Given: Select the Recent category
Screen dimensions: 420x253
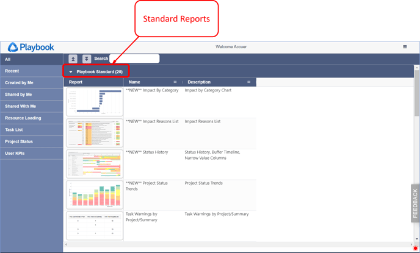Looking at the screenshot, I should tap(32, 71).
